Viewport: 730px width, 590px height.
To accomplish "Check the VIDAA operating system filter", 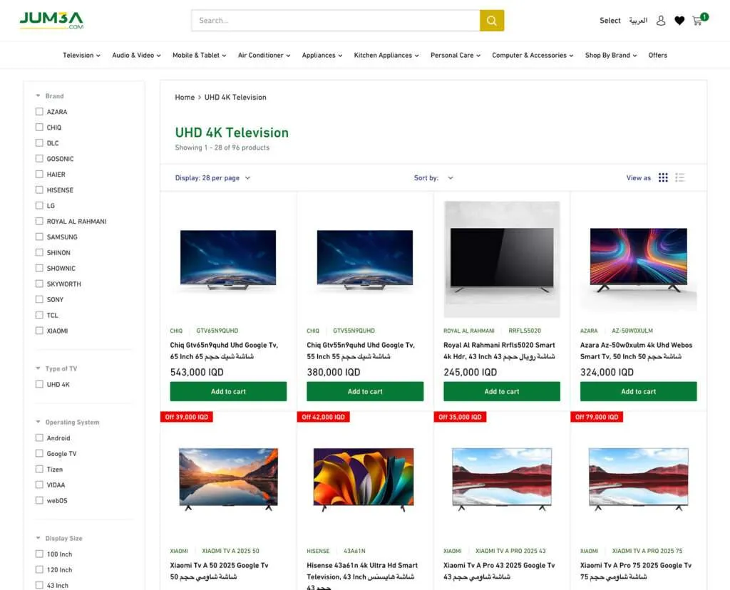I will (x=39, y=485).
